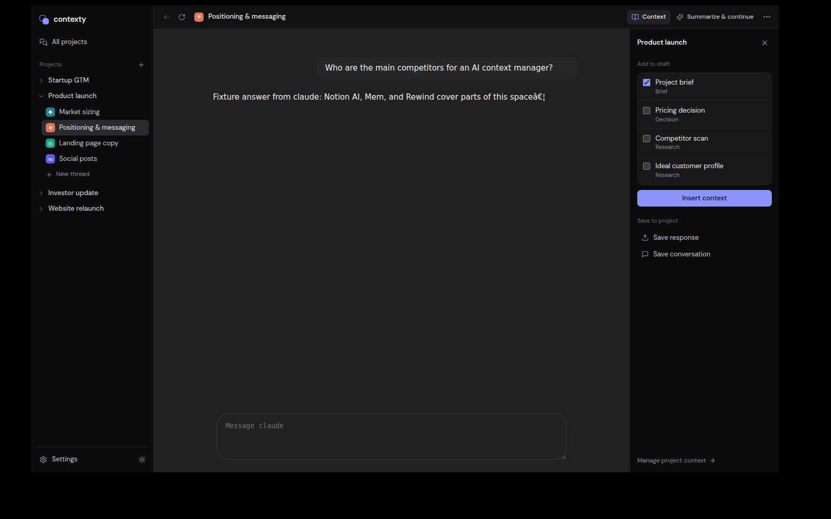Image resolution: width=831 pixels, height=519 pixels.
Task: Click the Save conversation label
Action: coord(681,254)
